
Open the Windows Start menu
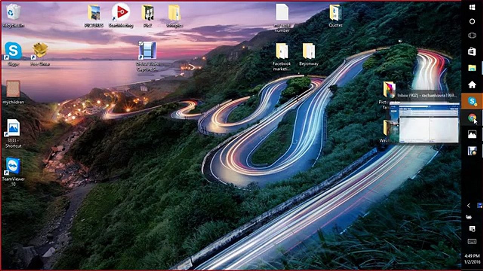click(x=472, y=8)
